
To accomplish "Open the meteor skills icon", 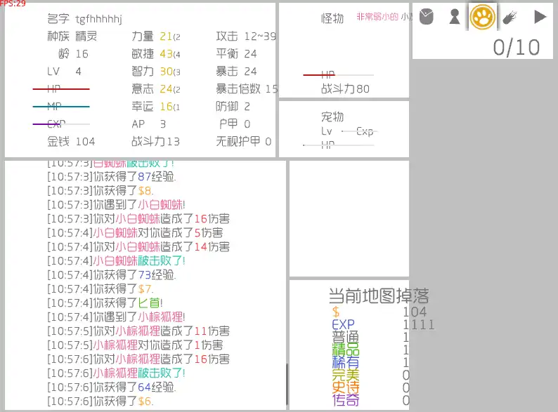I will pos(510,17).
